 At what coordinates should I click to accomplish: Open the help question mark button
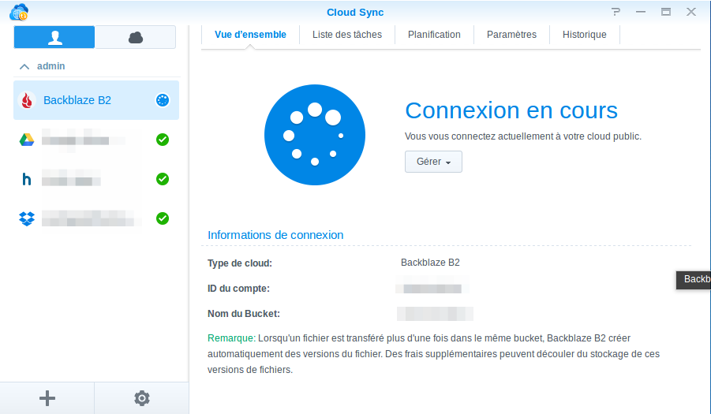point(616,13)
